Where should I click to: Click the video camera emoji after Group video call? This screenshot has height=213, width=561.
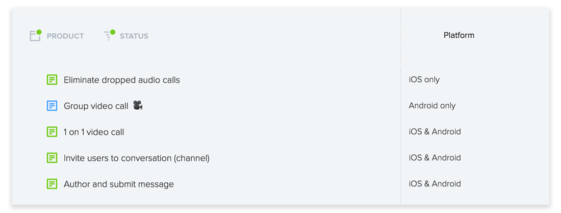[138, 105]
